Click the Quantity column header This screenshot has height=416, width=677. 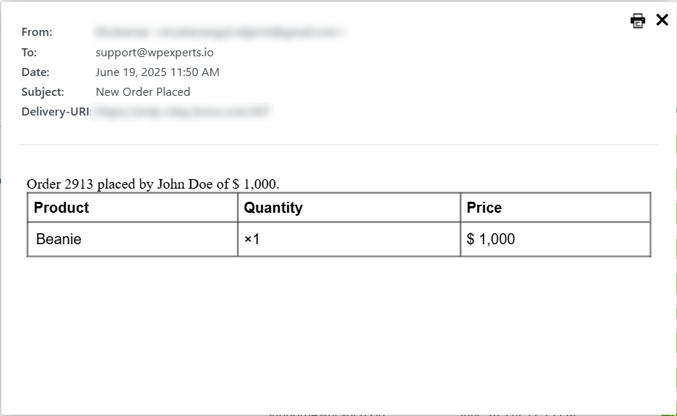pos(273,208)
